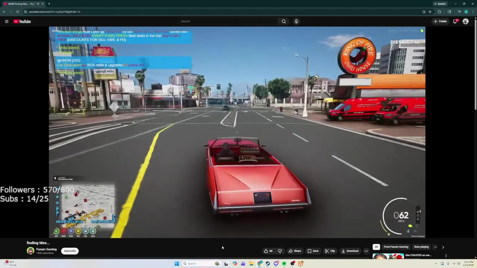Open the account avatar menu

pyautogui.click(x=465, y=21)
